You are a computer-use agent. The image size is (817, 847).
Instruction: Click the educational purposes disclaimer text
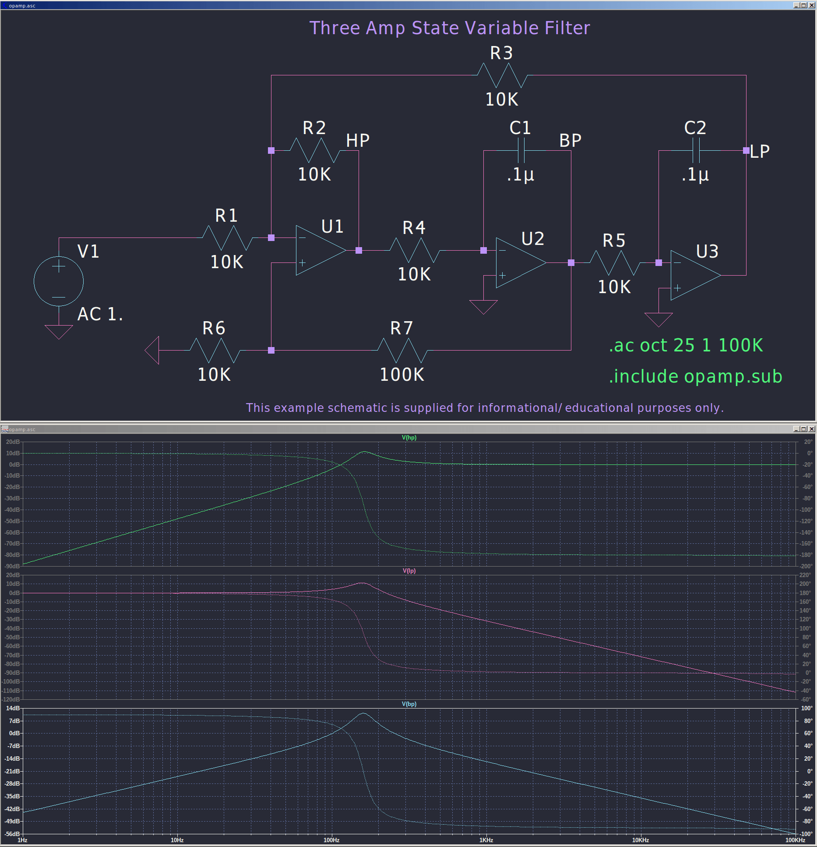pyautogui.click(x=485, y=408)
